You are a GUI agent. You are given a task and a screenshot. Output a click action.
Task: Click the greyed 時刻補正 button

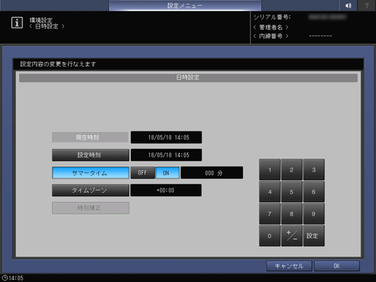tap(90, 208)
